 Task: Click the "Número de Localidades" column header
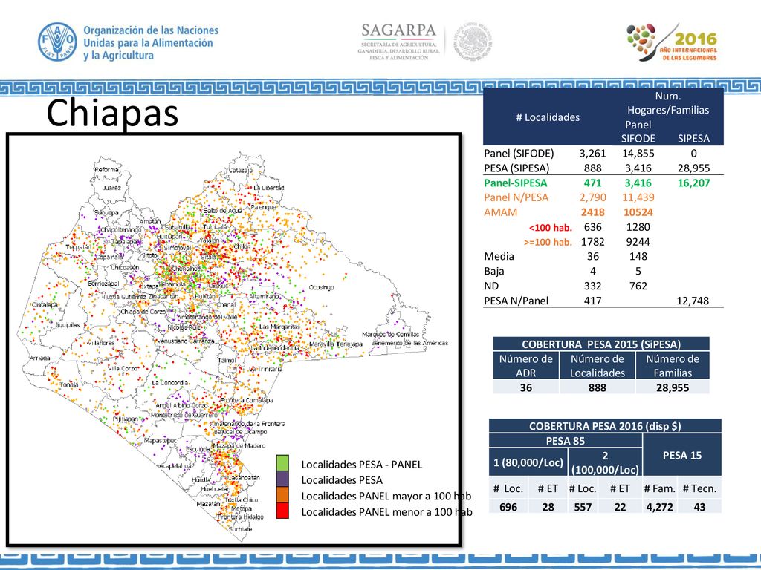click(598, 366)
